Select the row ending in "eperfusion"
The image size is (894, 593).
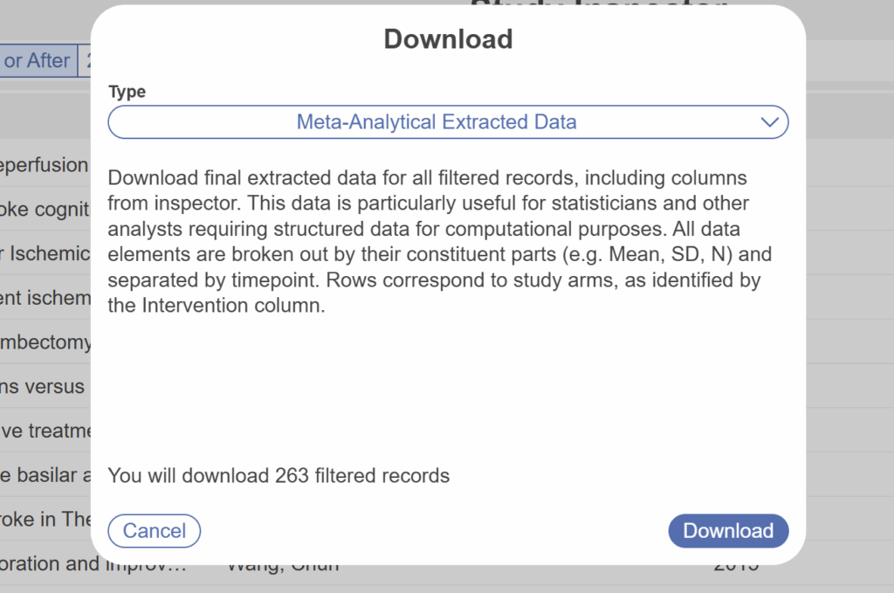point(45,165)
